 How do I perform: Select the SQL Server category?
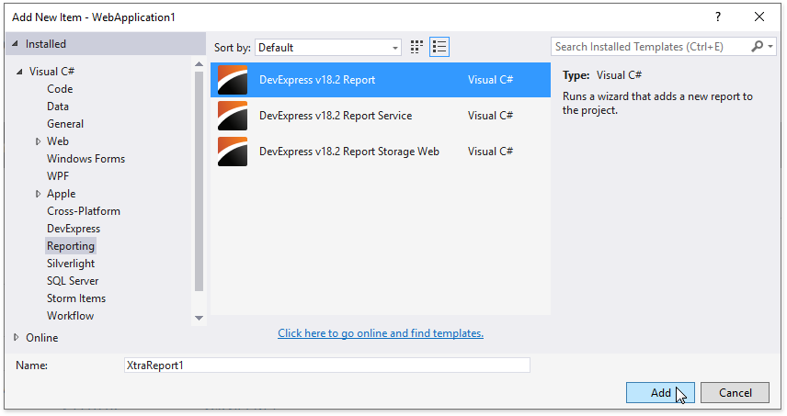(73, 281)
